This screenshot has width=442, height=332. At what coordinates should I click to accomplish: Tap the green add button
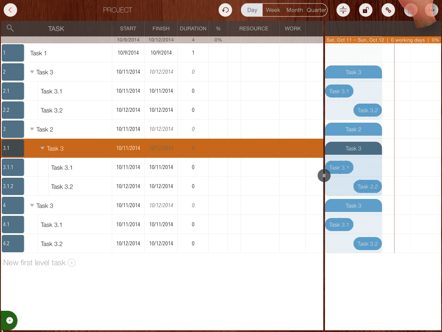click(10, 320)
